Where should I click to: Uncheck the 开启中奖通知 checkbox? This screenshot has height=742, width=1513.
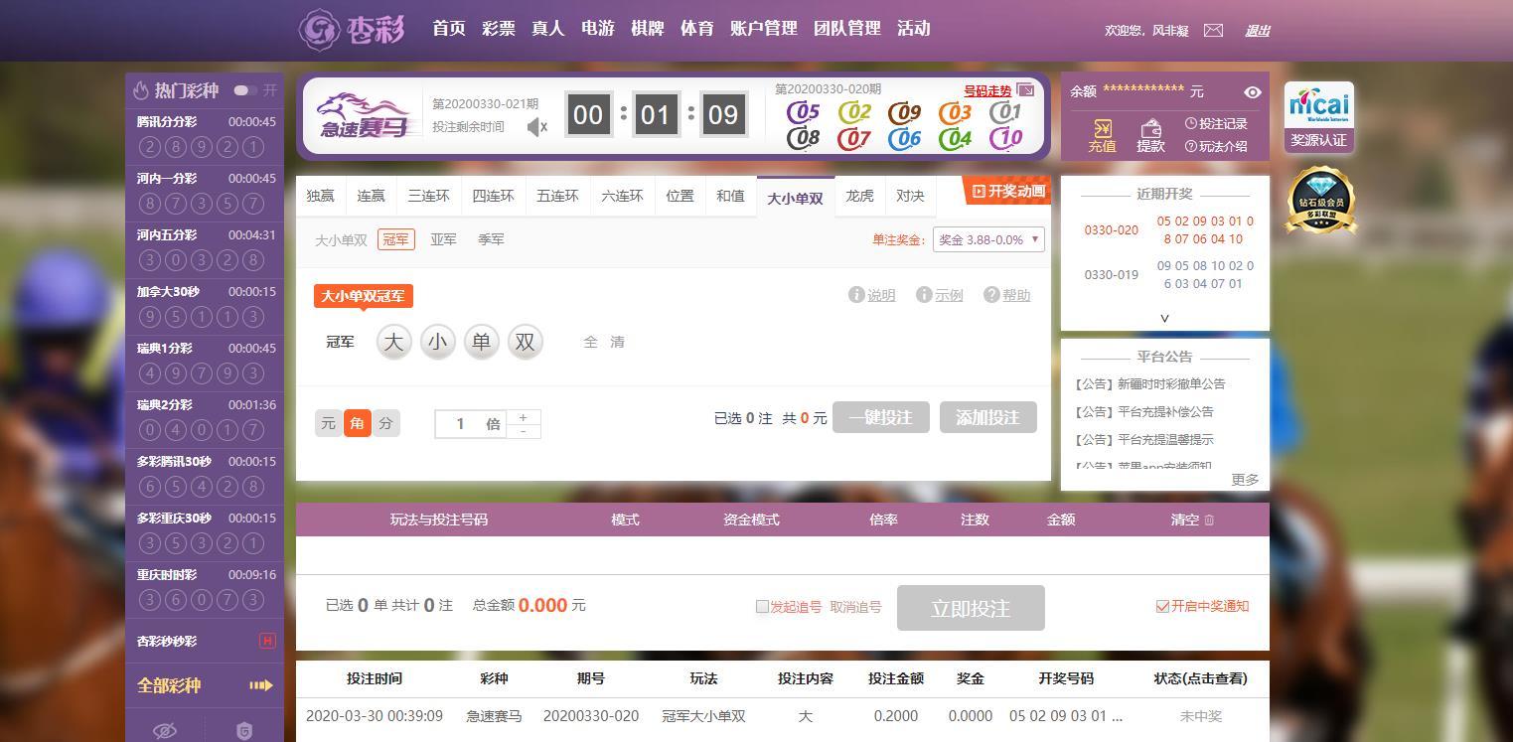pos(1162,607)
